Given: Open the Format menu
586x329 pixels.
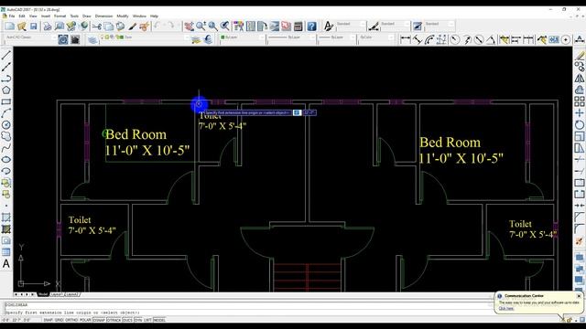Looking at the screenshot, I should click(x=60, y=16).
